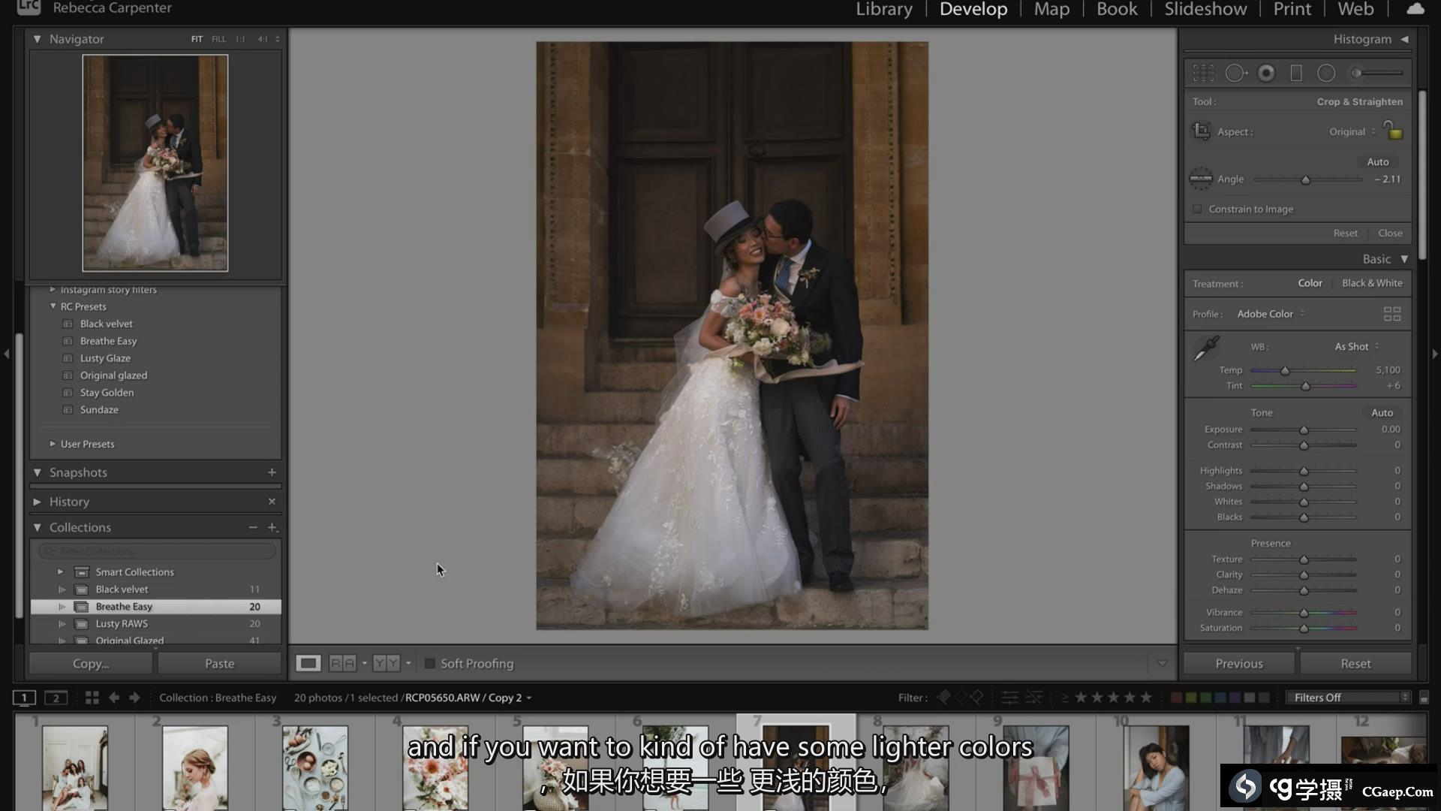Click the Previous button
This screenshot has height=811, width=1441.
[1238, 664]
